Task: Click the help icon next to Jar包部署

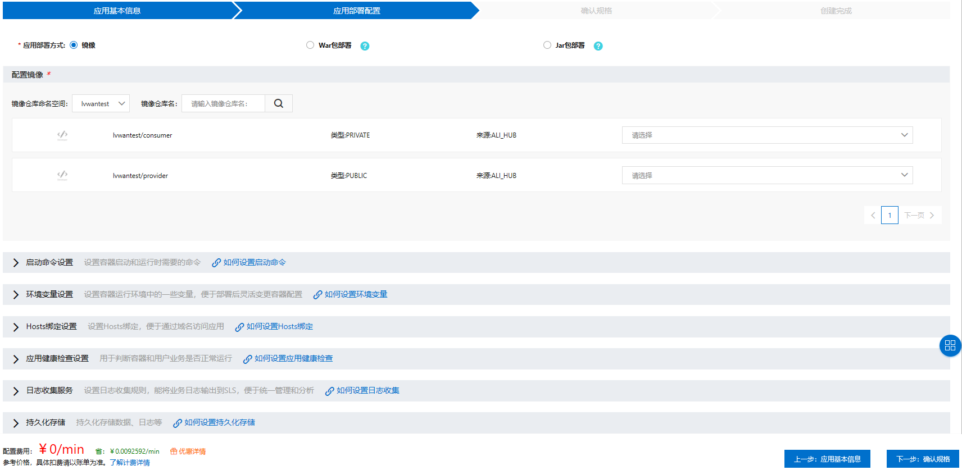Action: 598,46
